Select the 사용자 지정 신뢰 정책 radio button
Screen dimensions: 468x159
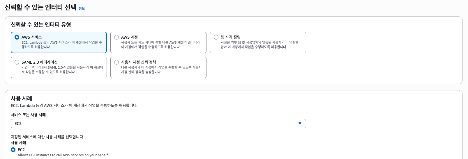116,62
